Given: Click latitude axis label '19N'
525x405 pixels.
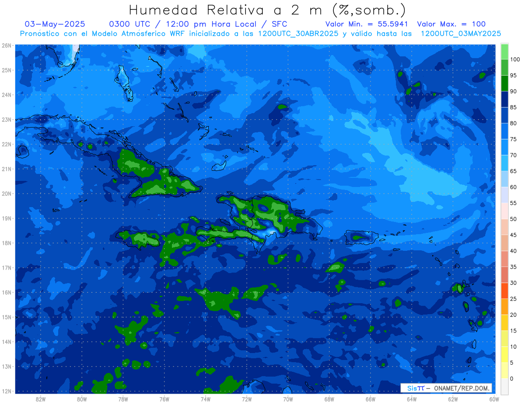Looking at the screenshot, I should tap(7, 218).
